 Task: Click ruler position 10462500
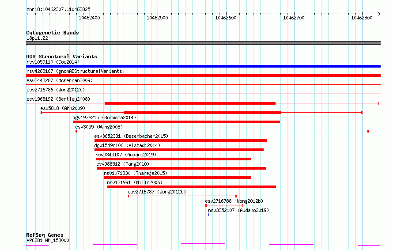click(x=157, y=18)
